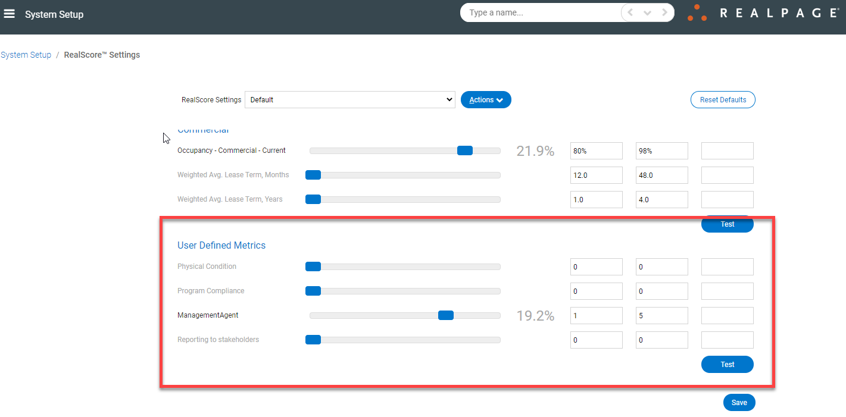This screenshot has height=417, width=846.
Task: Click the orange dots RealPage icon
Action: (697, 12)
